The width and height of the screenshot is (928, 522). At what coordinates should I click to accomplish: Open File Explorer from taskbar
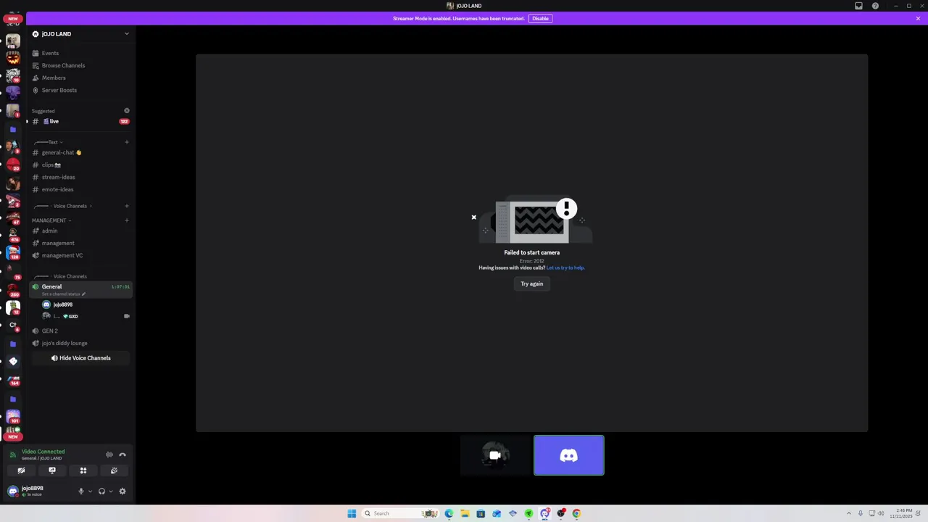click(x=465, y=513)
